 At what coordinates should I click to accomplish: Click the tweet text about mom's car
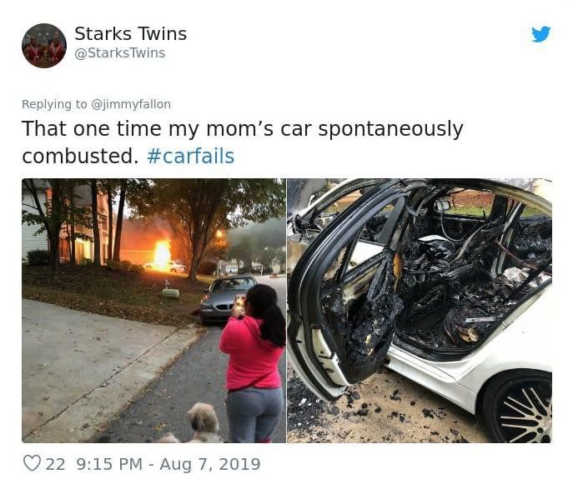coord(242,142)
